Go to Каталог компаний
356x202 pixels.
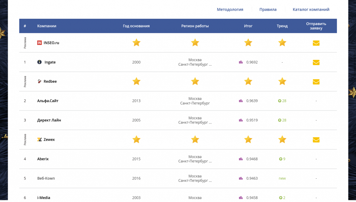point(311,9)
